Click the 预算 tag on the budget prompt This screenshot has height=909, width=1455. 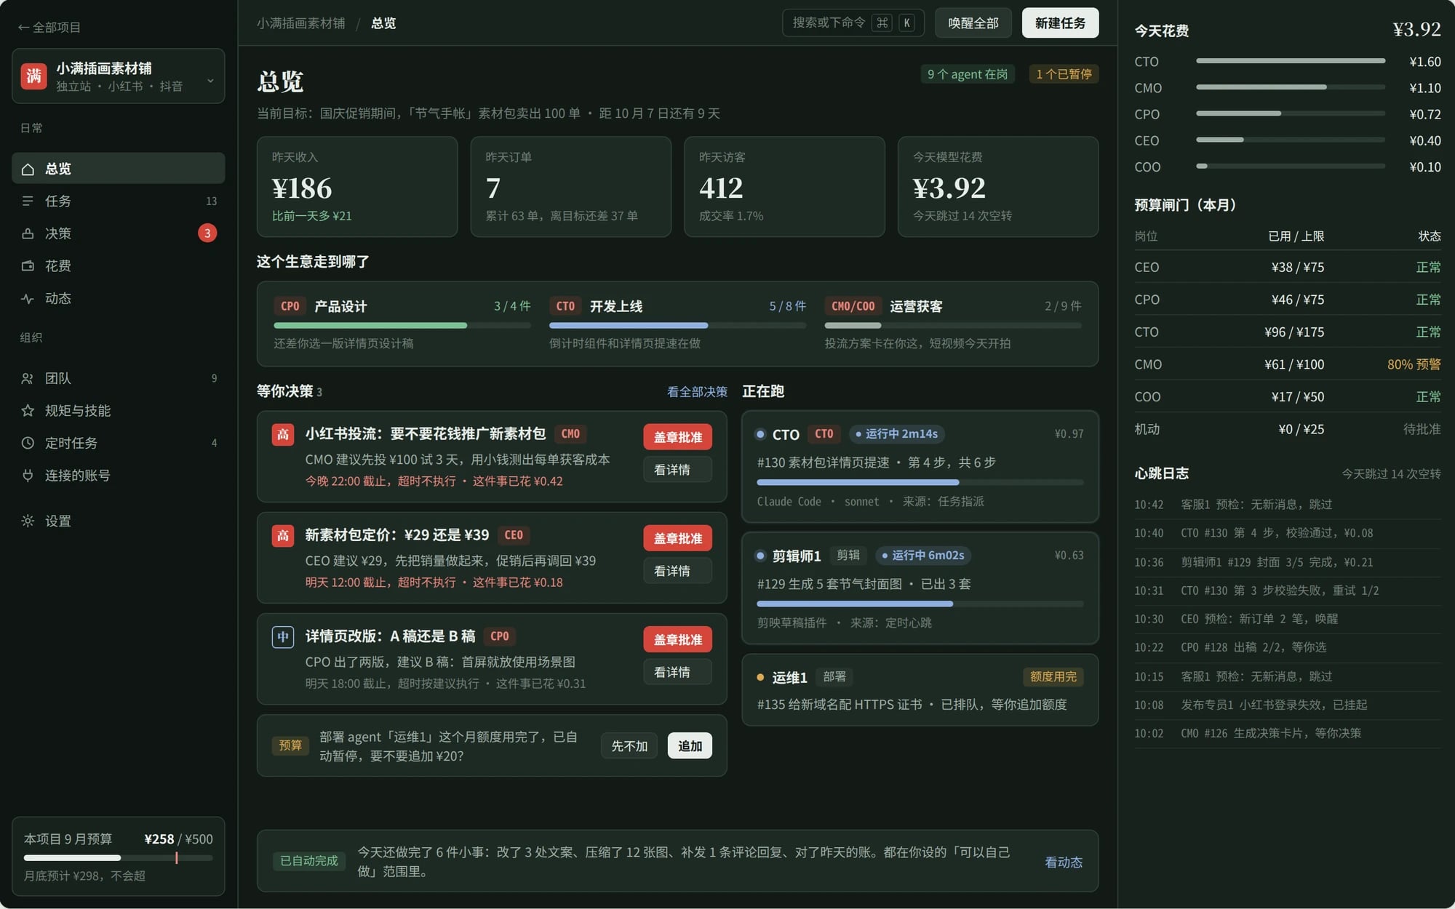click(290, 745)
